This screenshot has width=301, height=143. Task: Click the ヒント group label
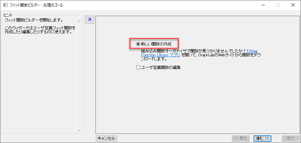[x=8, y=15]
